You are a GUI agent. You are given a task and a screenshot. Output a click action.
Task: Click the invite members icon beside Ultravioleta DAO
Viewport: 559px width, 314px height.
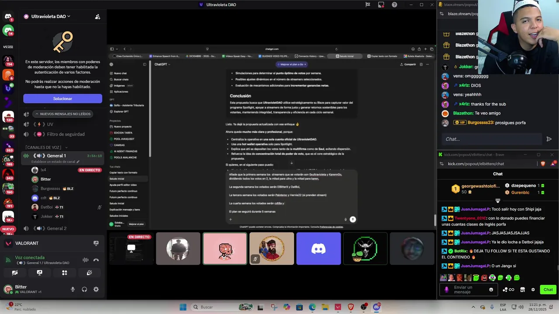coord(97,17)
